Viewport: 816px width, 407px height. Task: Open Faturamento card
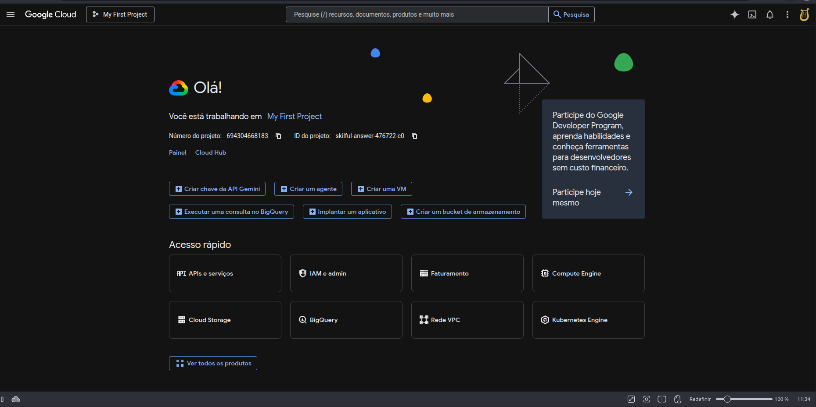[x=467, y=273]
